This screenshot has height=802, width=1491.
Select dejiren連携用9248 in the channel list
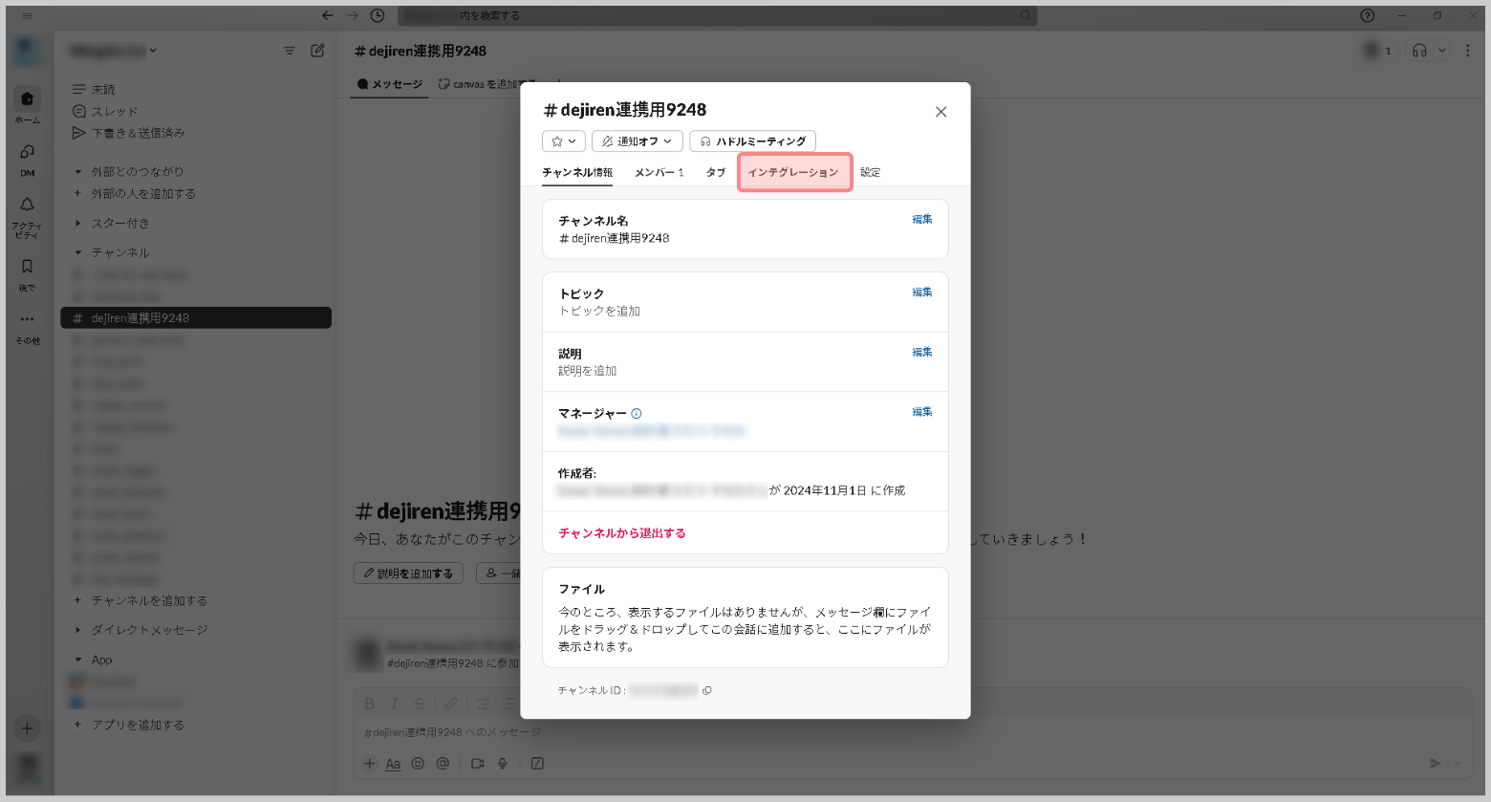point(196,318)
